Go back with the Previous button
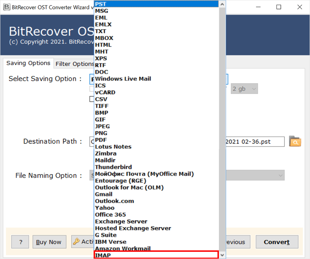Screen dimensions: 310x259 coord(238,242)
